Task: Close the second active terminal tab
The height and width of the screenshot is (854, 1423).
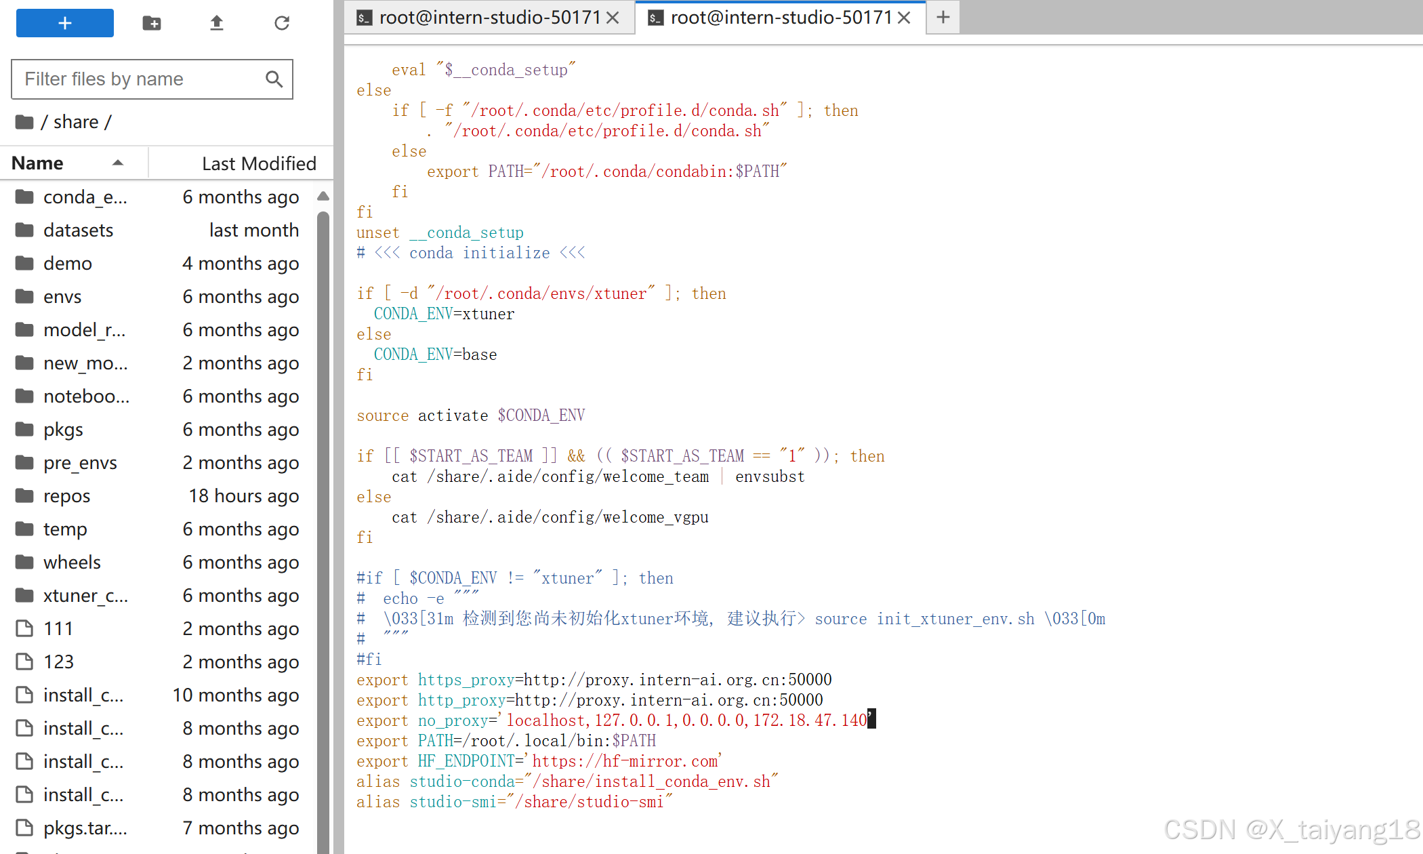Action: pyautogui.click(x=904, y=18)
